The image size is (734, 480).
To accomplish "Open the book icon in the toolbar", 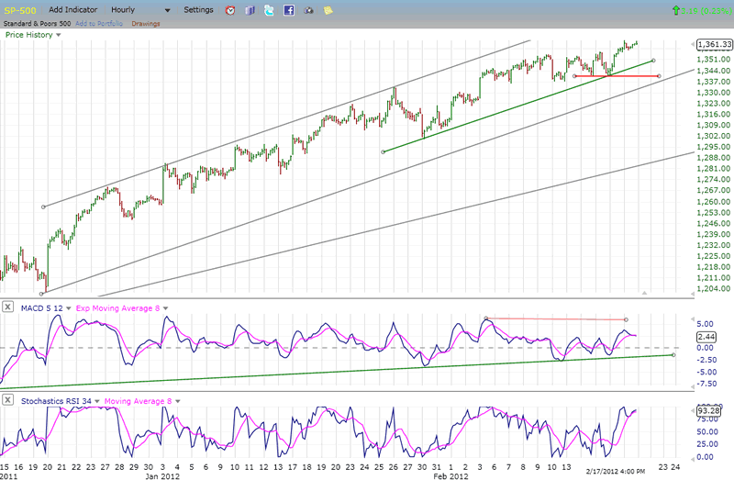I will (x=249, y=10).
